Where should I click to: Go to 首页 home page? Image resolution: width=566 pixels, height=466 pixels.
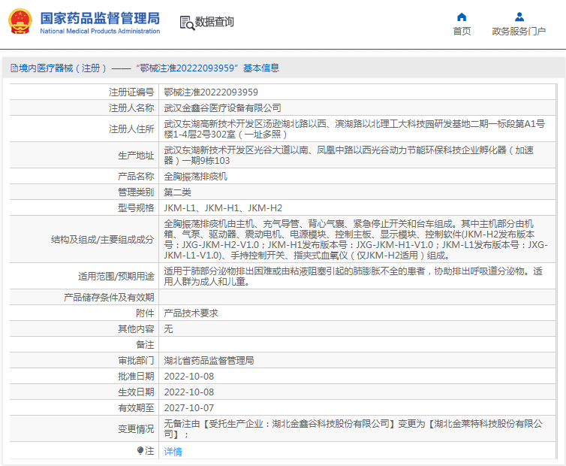(x=462, y=32)
